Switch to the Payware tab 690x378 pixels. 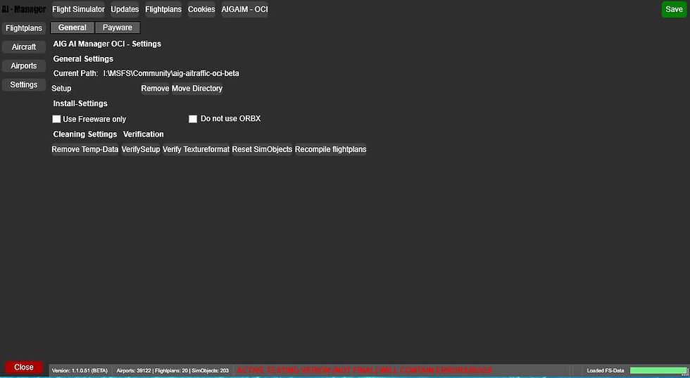pyautogui.click(x=118, y=27)
